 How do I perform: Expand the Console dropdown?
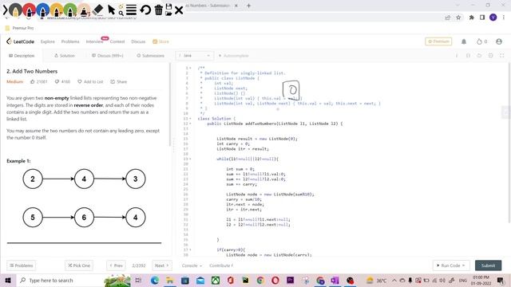click(x=192, y=265)
